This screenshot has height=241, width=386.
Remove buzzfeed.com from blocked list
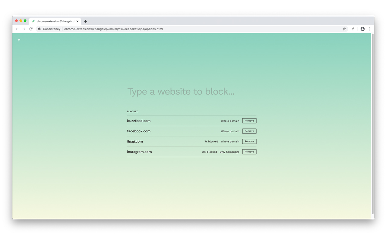(x=249, y=121)
